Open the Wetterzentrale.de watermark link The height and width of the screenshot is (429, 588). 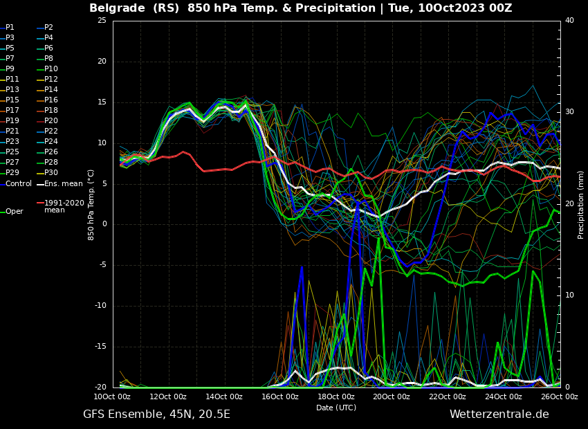click(x=499, y=414)
